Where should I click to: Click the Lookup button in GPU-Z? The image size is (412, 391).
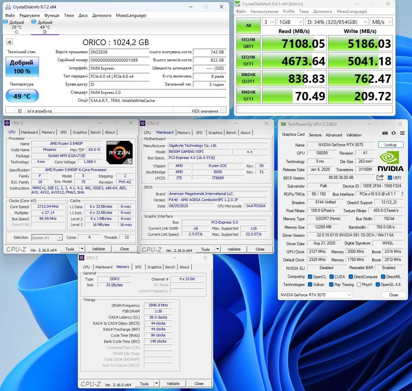coord(390,145)
